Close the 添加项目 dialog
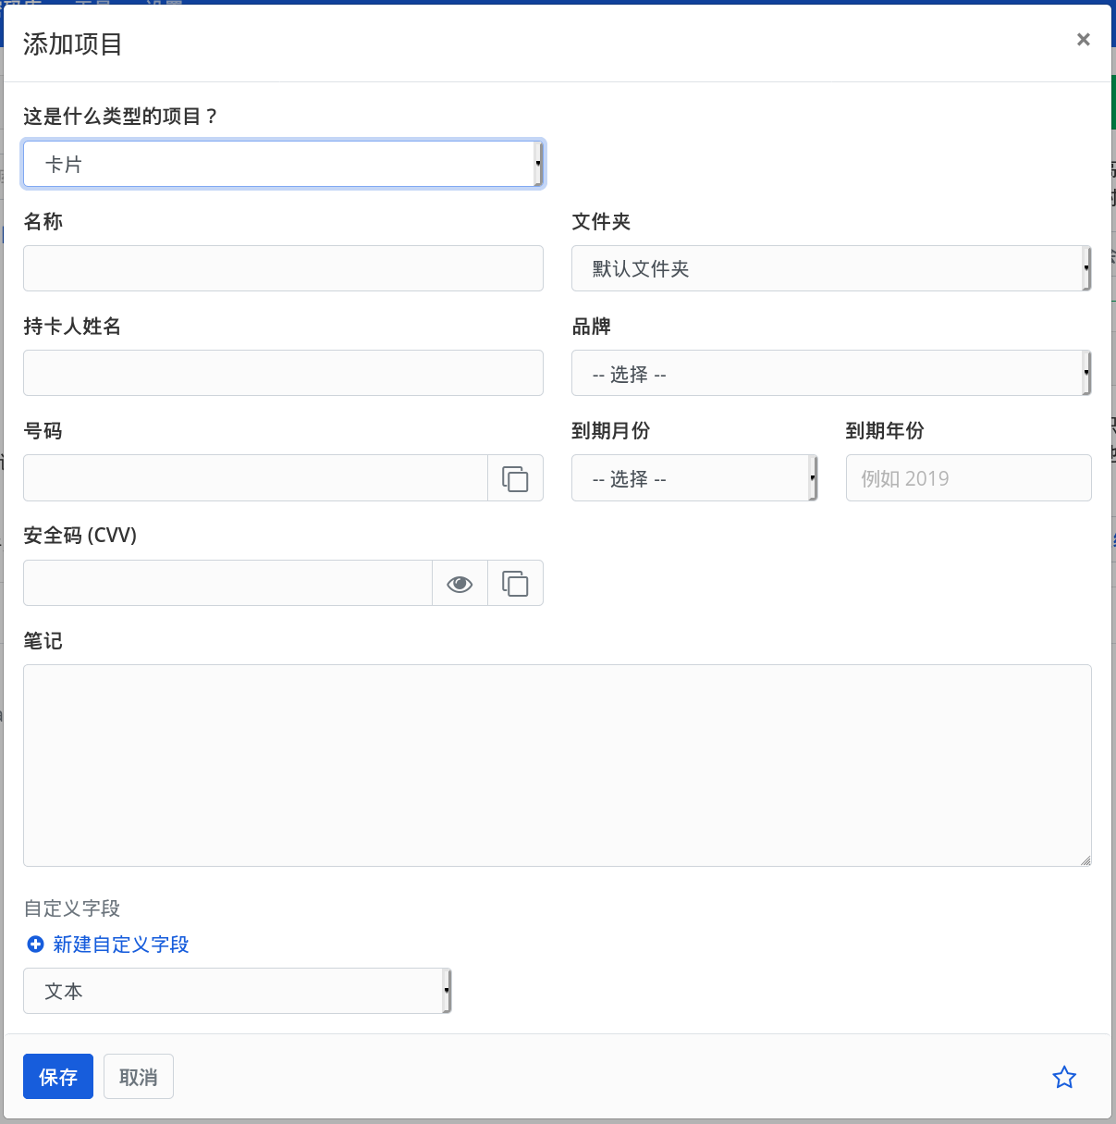The image size is (1116, 1124). [1083, 40]
